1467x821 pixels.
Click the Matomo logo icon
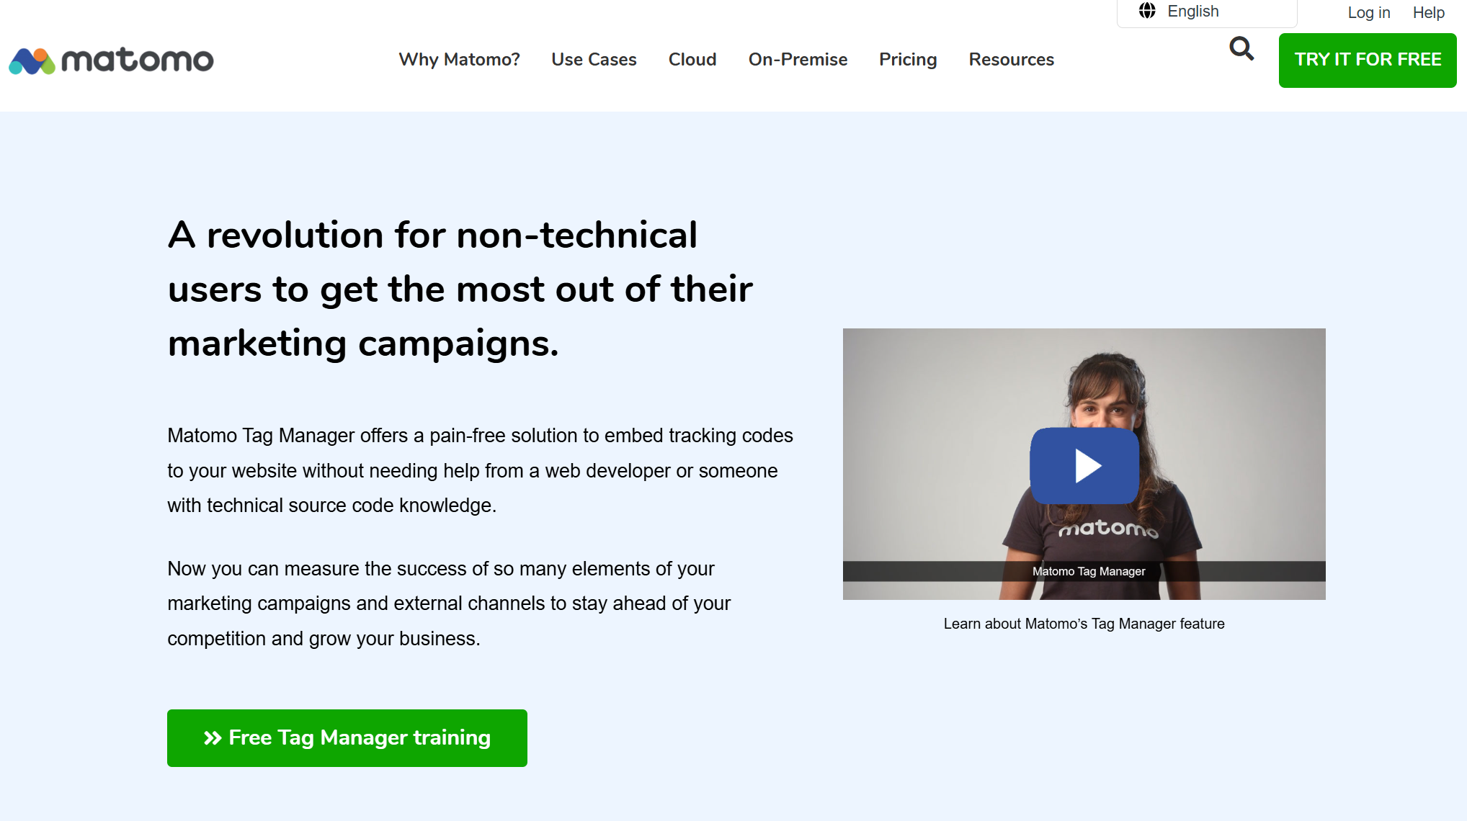click(x=32, y=60)
